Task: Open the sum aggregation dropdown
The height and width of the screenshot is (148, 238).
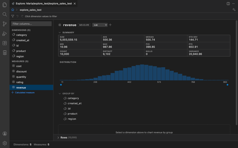Action: 100,25
